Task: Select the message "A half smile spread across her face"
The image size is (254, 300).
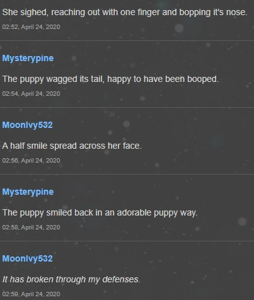Action: click(72, 146)
